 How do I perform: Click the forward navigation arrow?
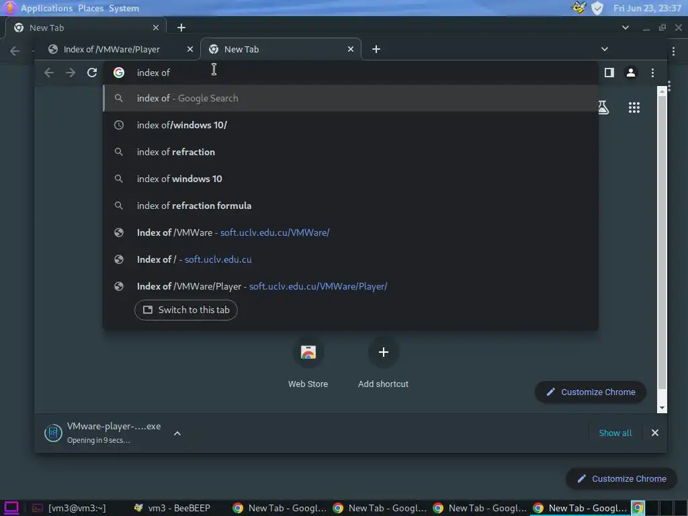pos(70,73)
